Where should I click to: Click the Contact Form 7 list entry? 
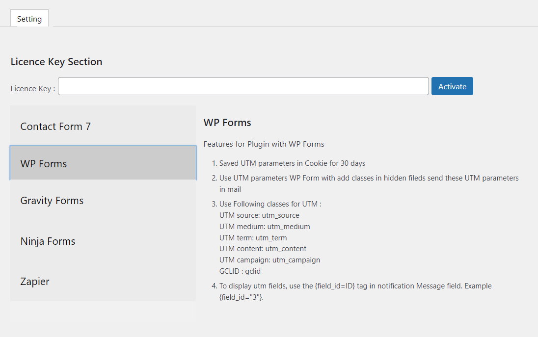[x=55, y=126]
